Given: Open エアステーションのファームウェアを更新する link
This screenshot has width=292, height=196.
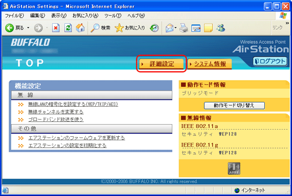Looking at the screenshot, I should (x=76, y=138).
